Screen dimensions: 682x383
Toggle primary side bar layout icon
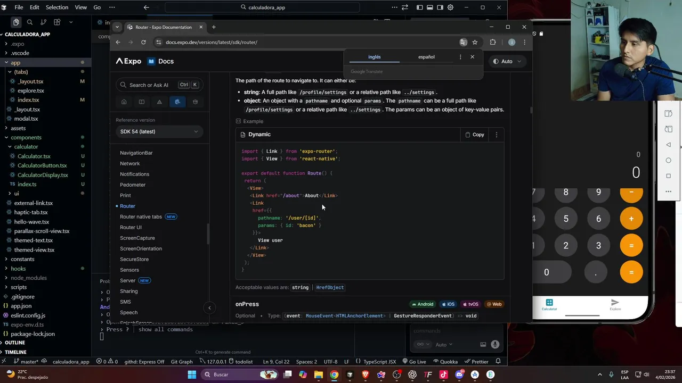coord(420,7)
